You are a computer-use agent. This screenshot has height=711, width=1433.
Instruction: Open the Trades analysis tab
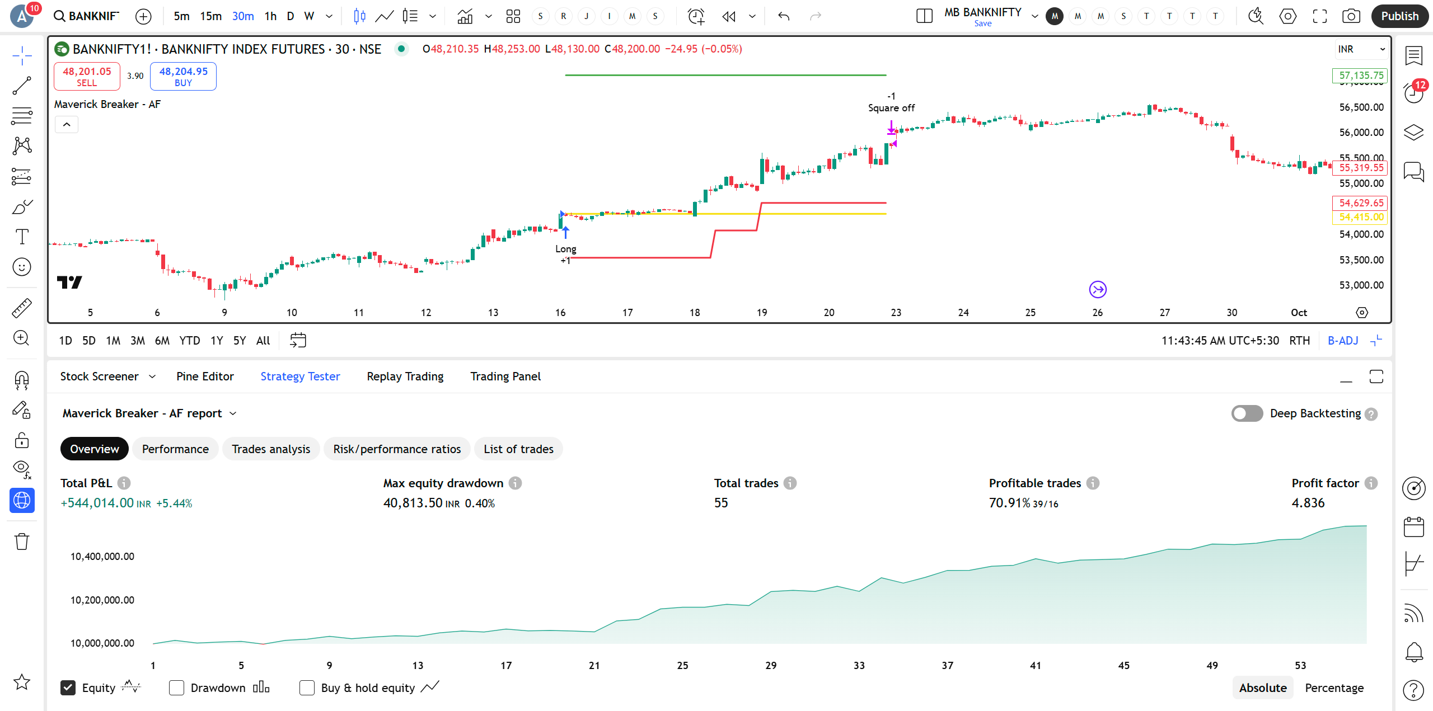pyautogui.click(x=271, y=449)
